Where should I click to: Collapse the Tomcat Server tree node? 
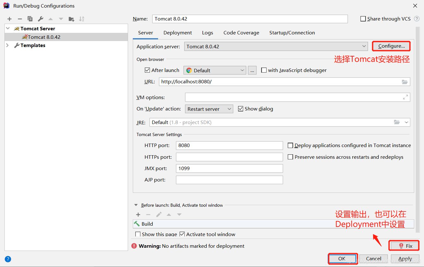[x=8, y=28]
